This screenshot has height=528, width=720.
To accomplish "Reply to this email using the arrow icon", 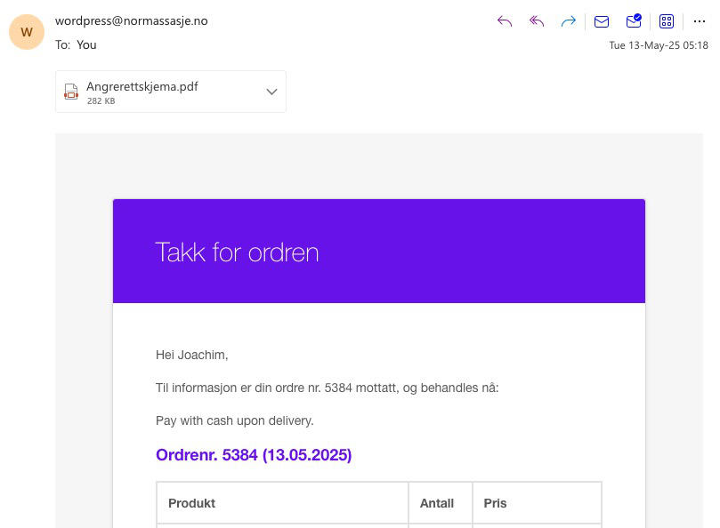I will (505, 21).
